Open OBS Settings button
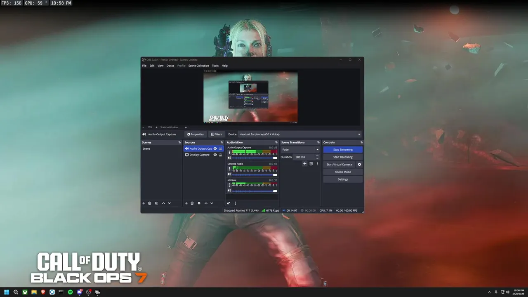528x297 pixels. click(343, 179)
